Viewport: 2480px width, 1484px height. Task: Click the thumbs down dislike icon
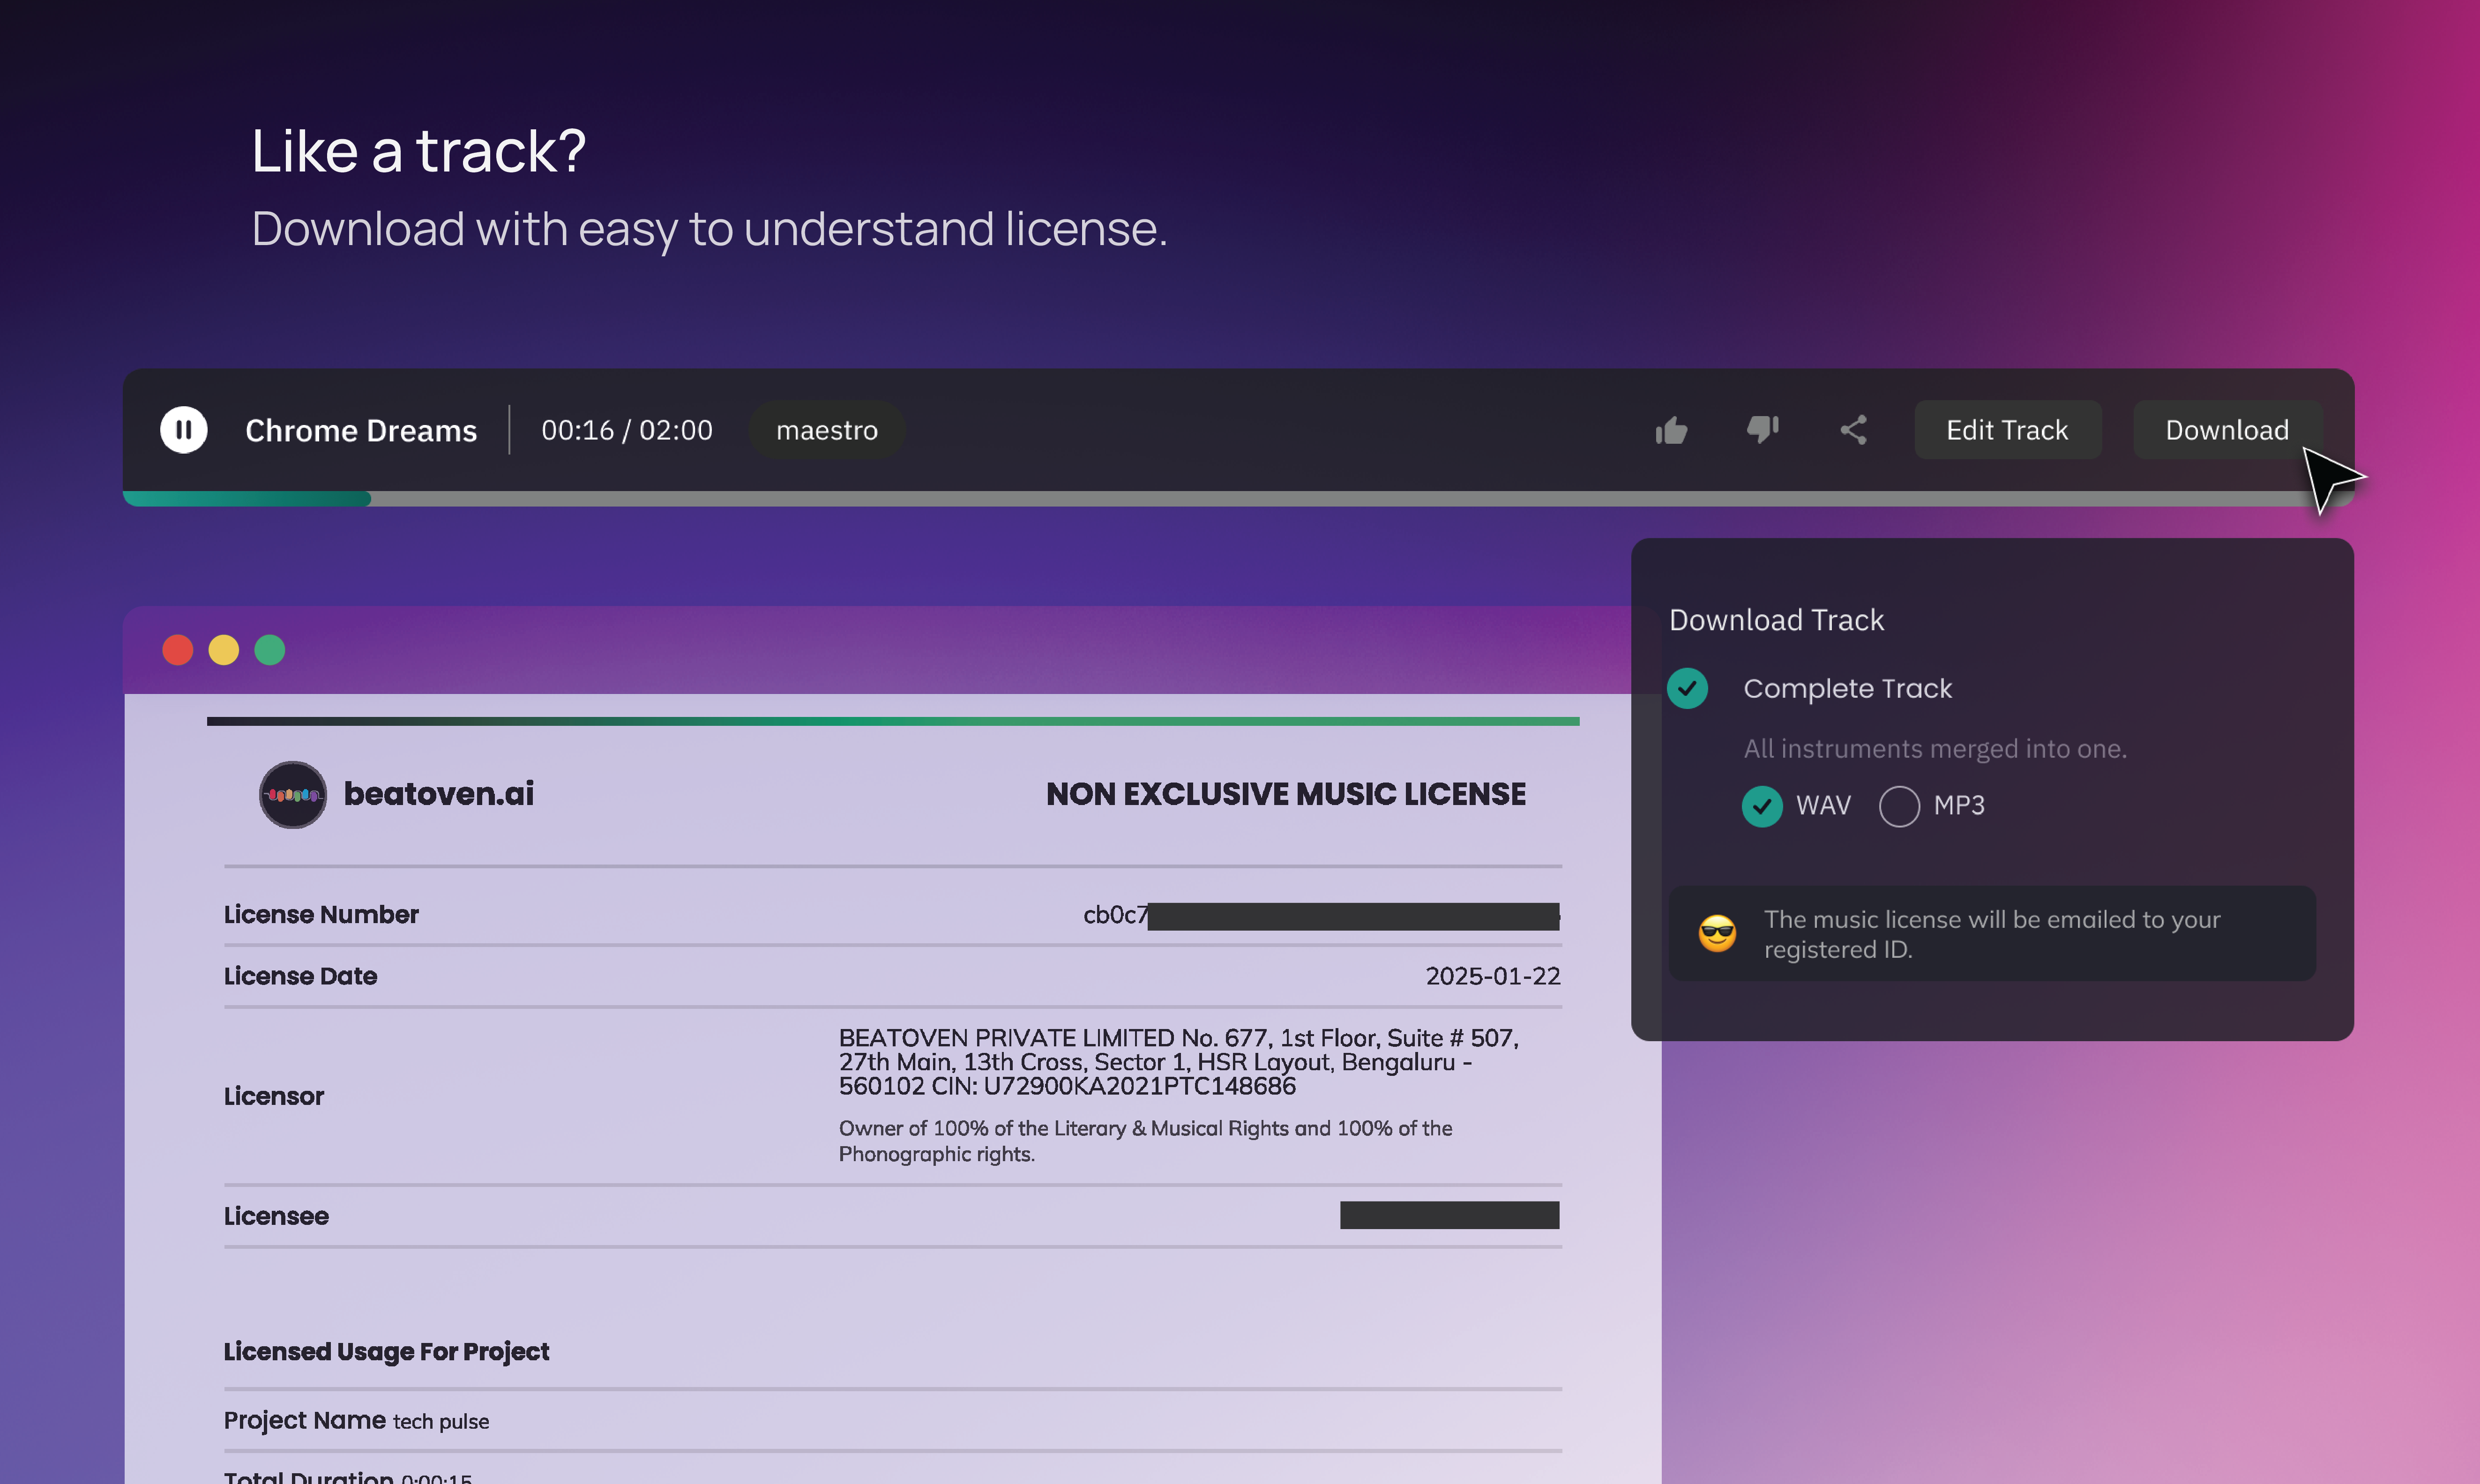pos(1762,429)
